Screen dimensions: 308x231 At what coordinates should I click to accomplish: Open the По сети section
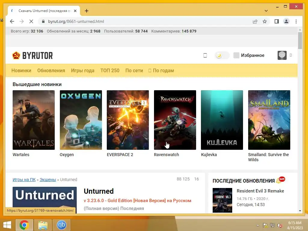pos(134,70)
